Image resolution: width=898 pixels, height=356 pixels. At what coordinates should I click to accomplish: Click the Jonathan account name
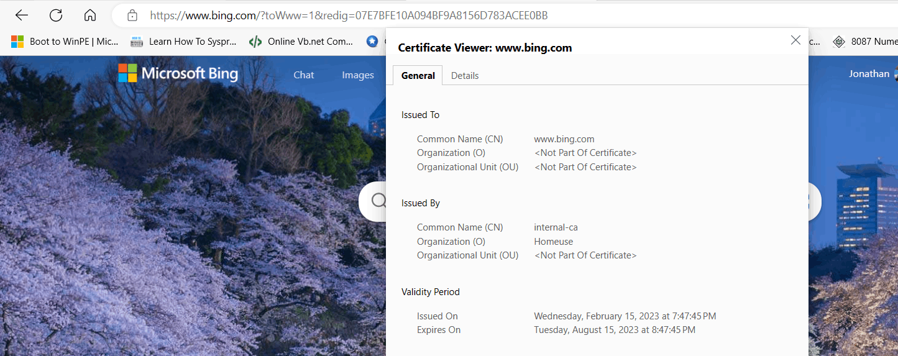click(x=869, y=73)
